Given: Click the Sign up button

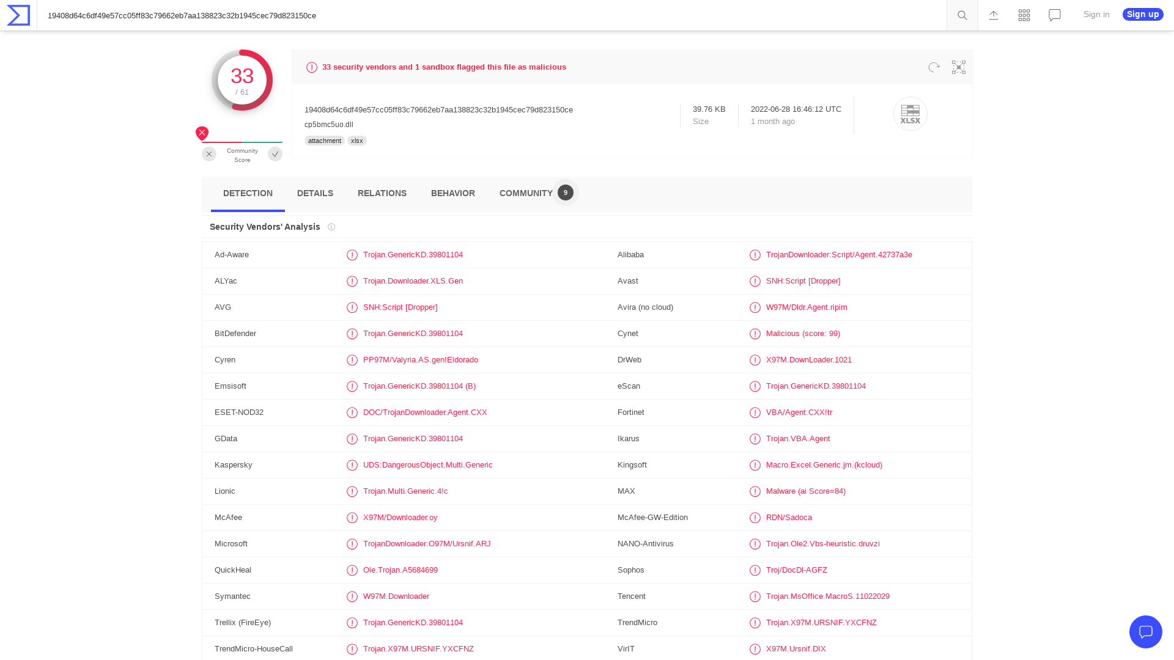Looking at the screenshot, I should [x=1142, y=14].
